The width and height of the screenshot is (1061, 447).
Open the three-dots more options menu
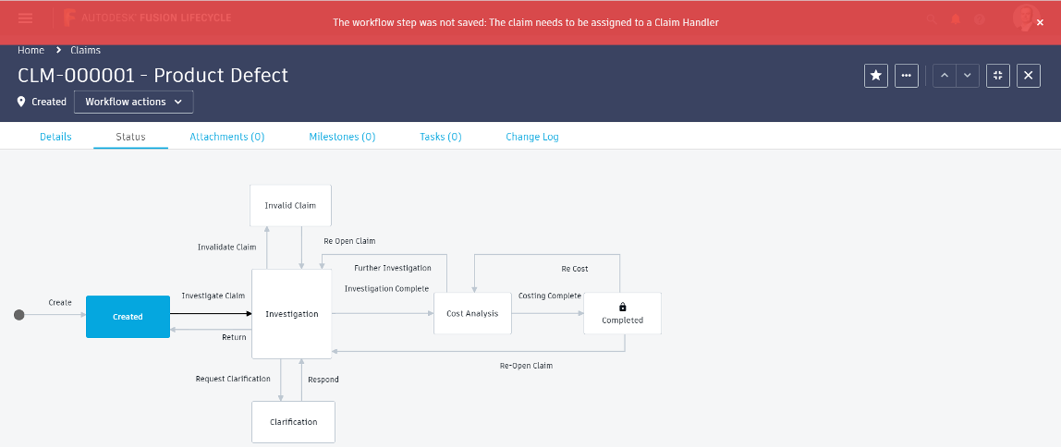pyautogui.click(x=907, y=76)
